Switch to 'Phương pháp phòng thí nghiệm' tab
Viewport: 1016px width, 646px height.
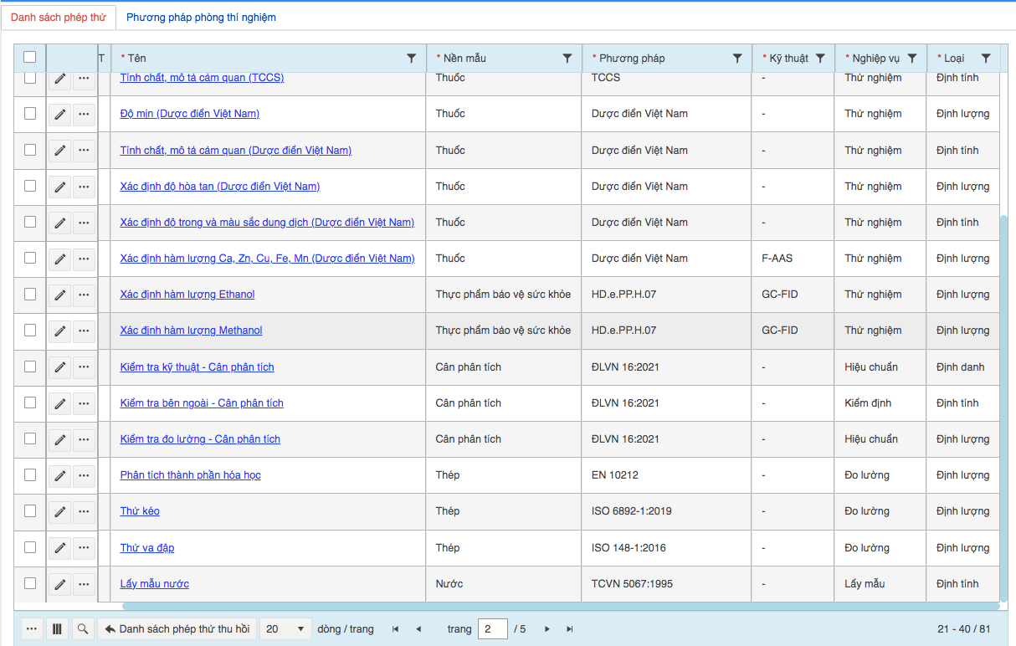click(x=201, y=17)
